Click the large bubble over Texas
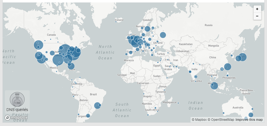267x126 pixels. coord(58,61)
